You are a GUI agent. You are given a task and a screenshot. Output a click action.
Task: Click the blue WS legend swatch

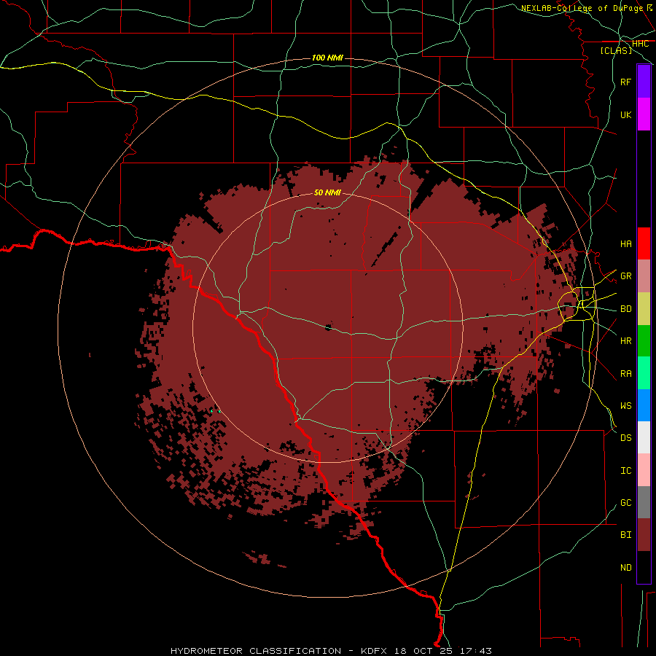[x=644, y=405]
